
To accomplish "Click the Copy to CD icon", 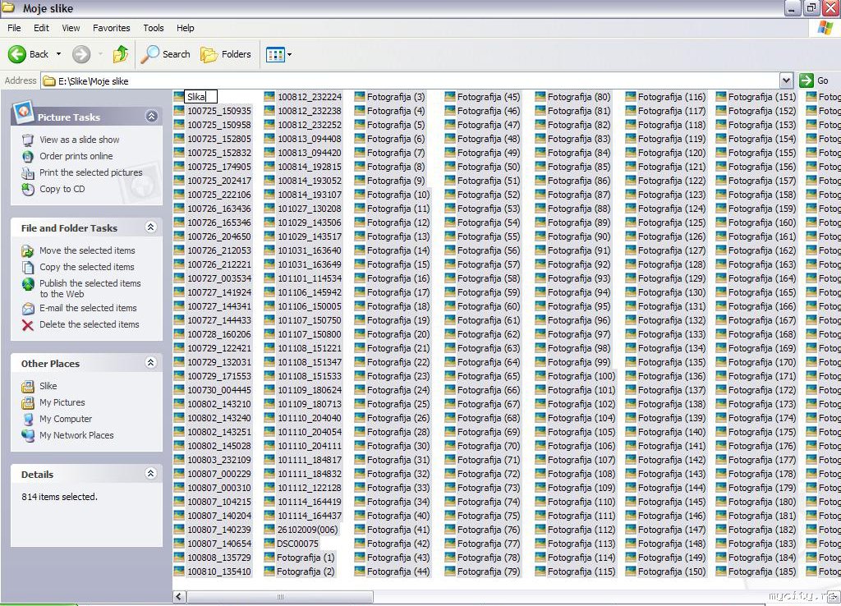I will click(28, 189).
